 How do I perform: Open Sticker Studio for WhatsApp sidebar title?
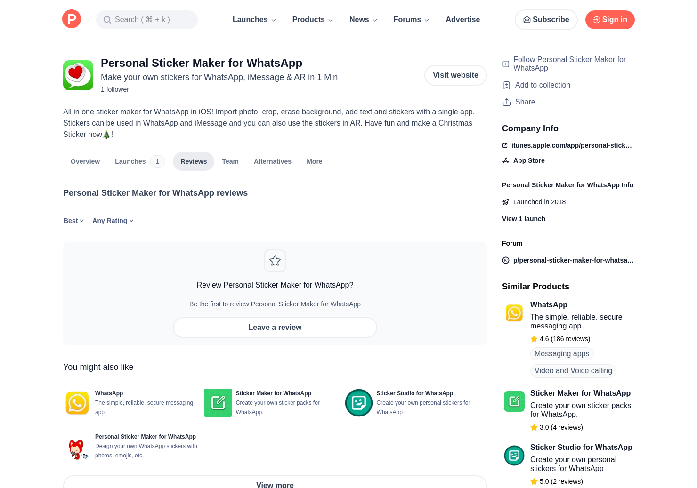pos(581,448)
